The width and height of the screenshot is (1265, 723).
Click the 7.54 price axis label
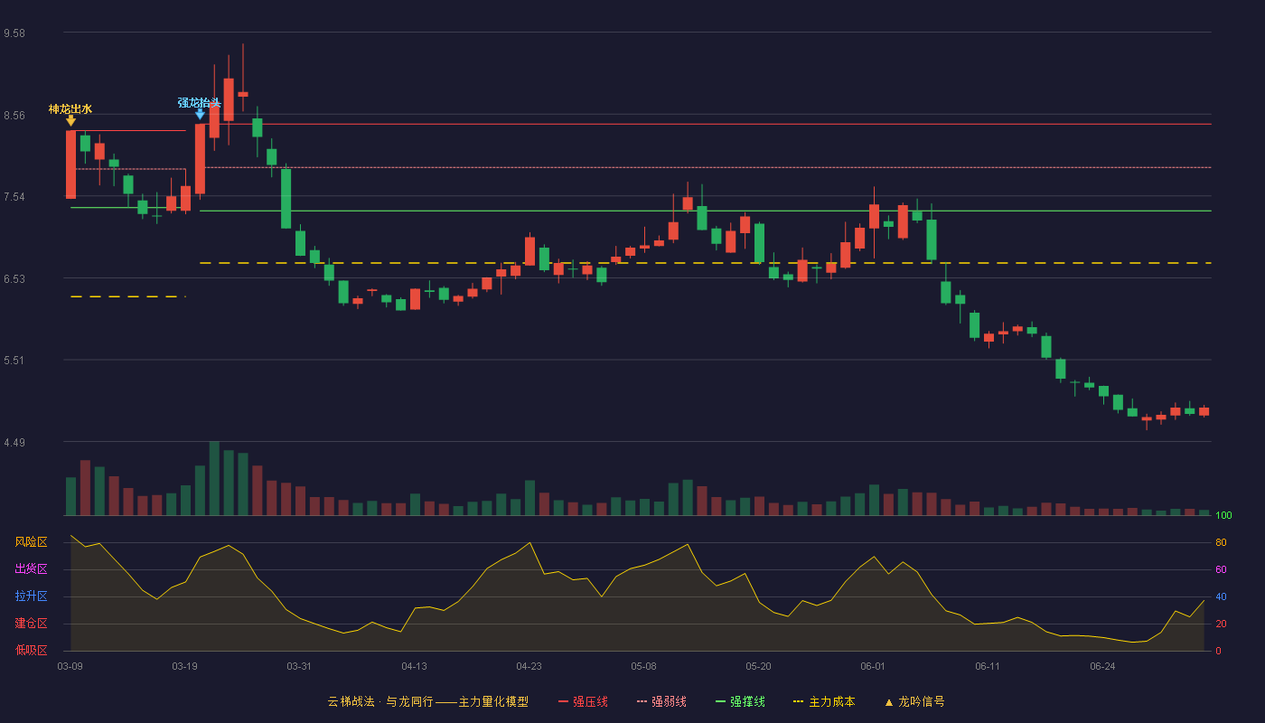(14, 197)
